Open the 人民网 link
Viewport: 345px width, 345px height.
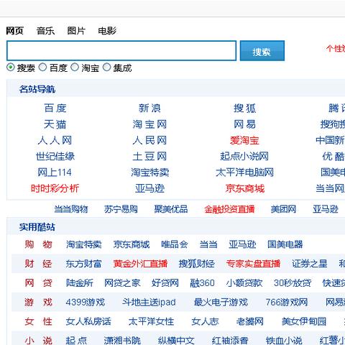pyautogui.click(x=149, y=140)
